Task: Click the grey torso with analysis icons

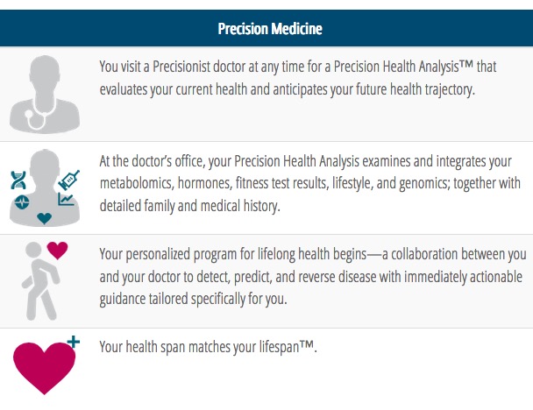Action: click(45, 187)
